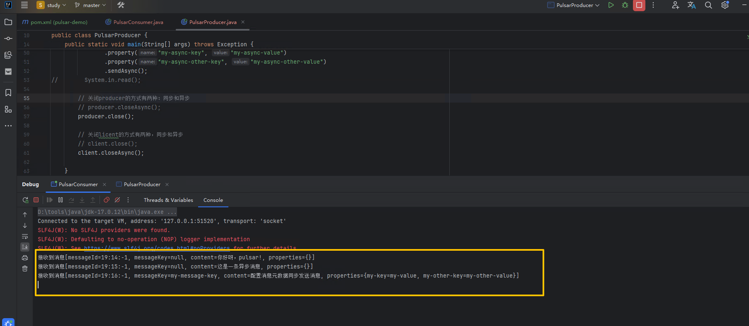The image size is (749, 326).
Task: Open IDE settings gear
Action: coord(725,5)
